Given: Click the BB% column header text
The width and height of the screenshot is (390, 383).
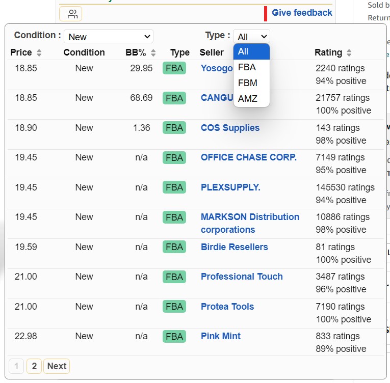Looking at the screenshot, I should point(136,52).
